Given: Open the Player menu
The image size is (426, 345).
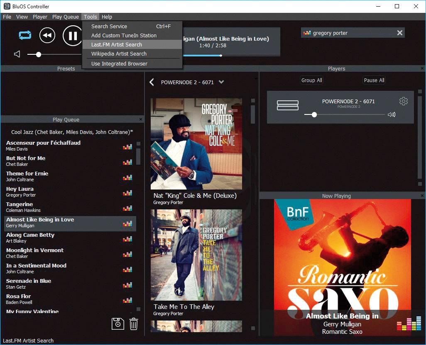Looking at the screenshot, I should (40, 17).
